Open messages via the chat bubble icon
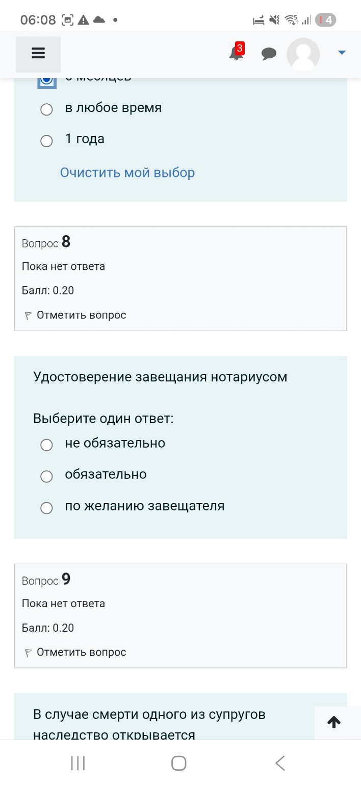The image size is (361, 785). tap(269, 54)
